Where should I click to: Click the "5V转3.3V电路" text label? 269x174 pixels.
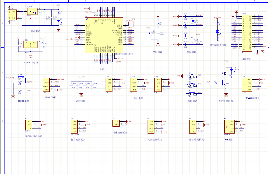31,63
